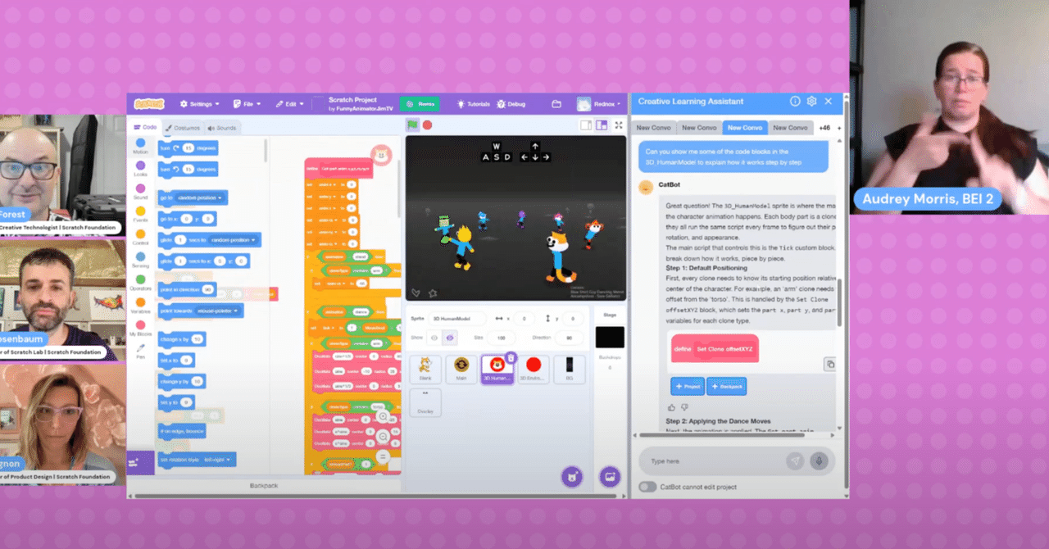The height and width of the screenshot is (549, 1049).
Task: Open the File dropdown menu
Action: point(247,104)
